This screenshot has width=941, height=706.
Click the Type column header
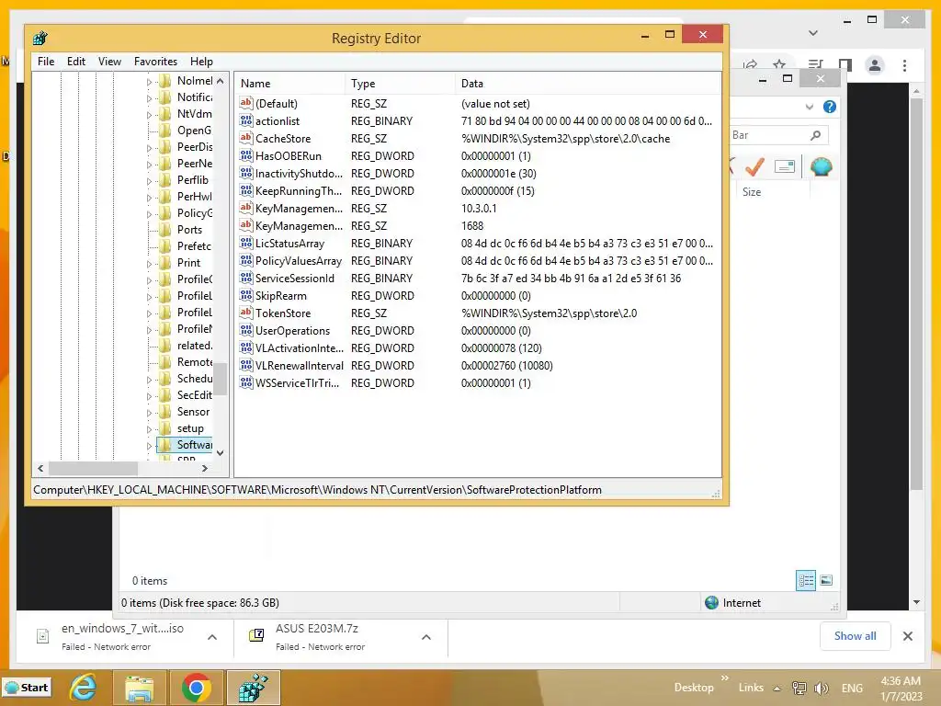[400, 84]
